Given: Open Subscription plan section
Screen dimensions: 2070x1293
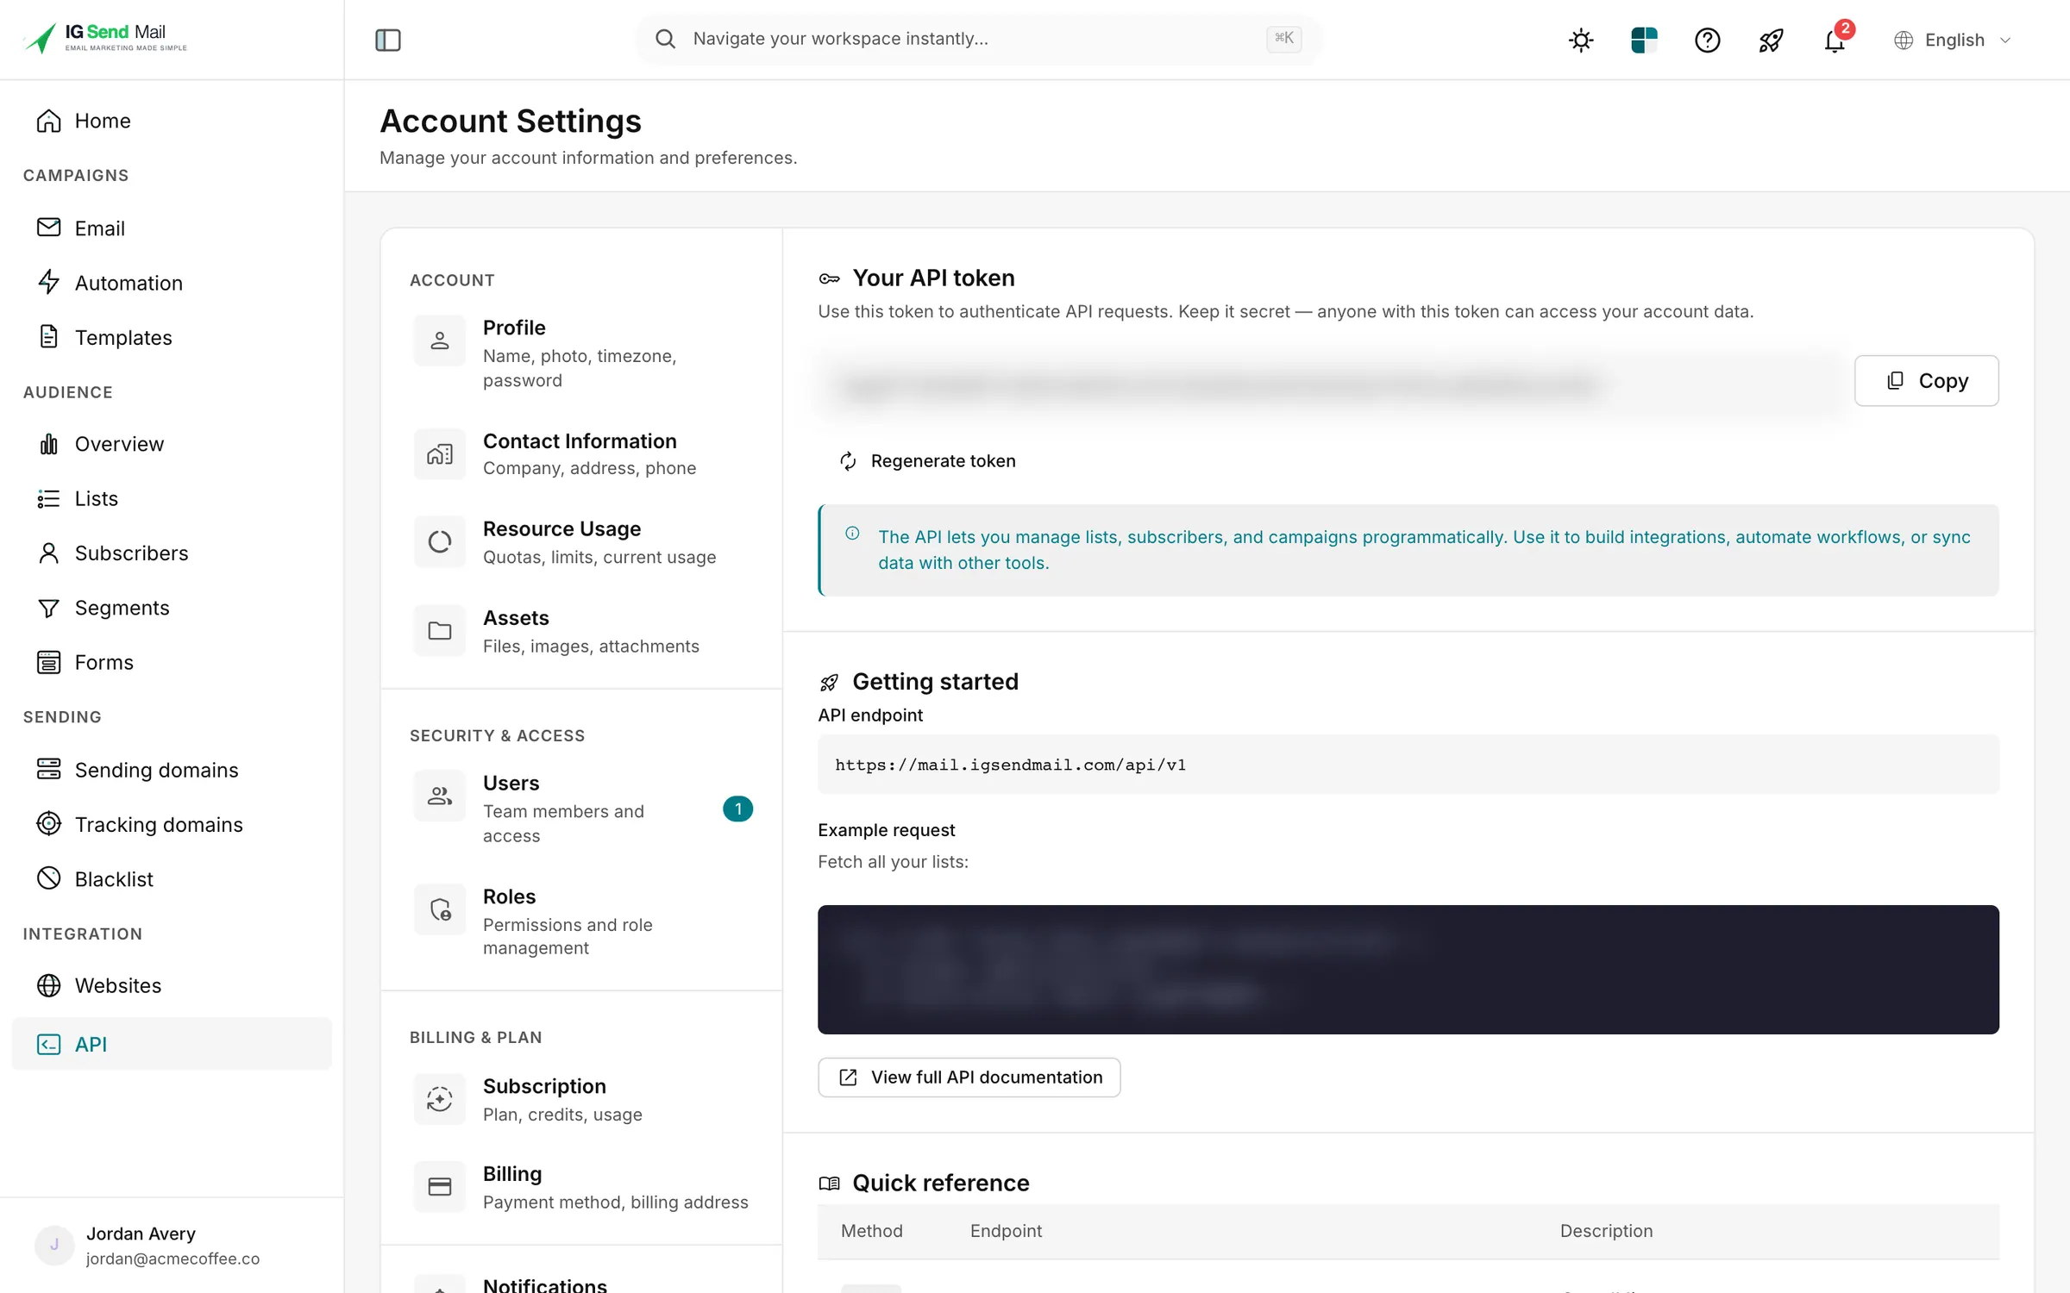Looking at the screenshot, I should click(582, 1099).
